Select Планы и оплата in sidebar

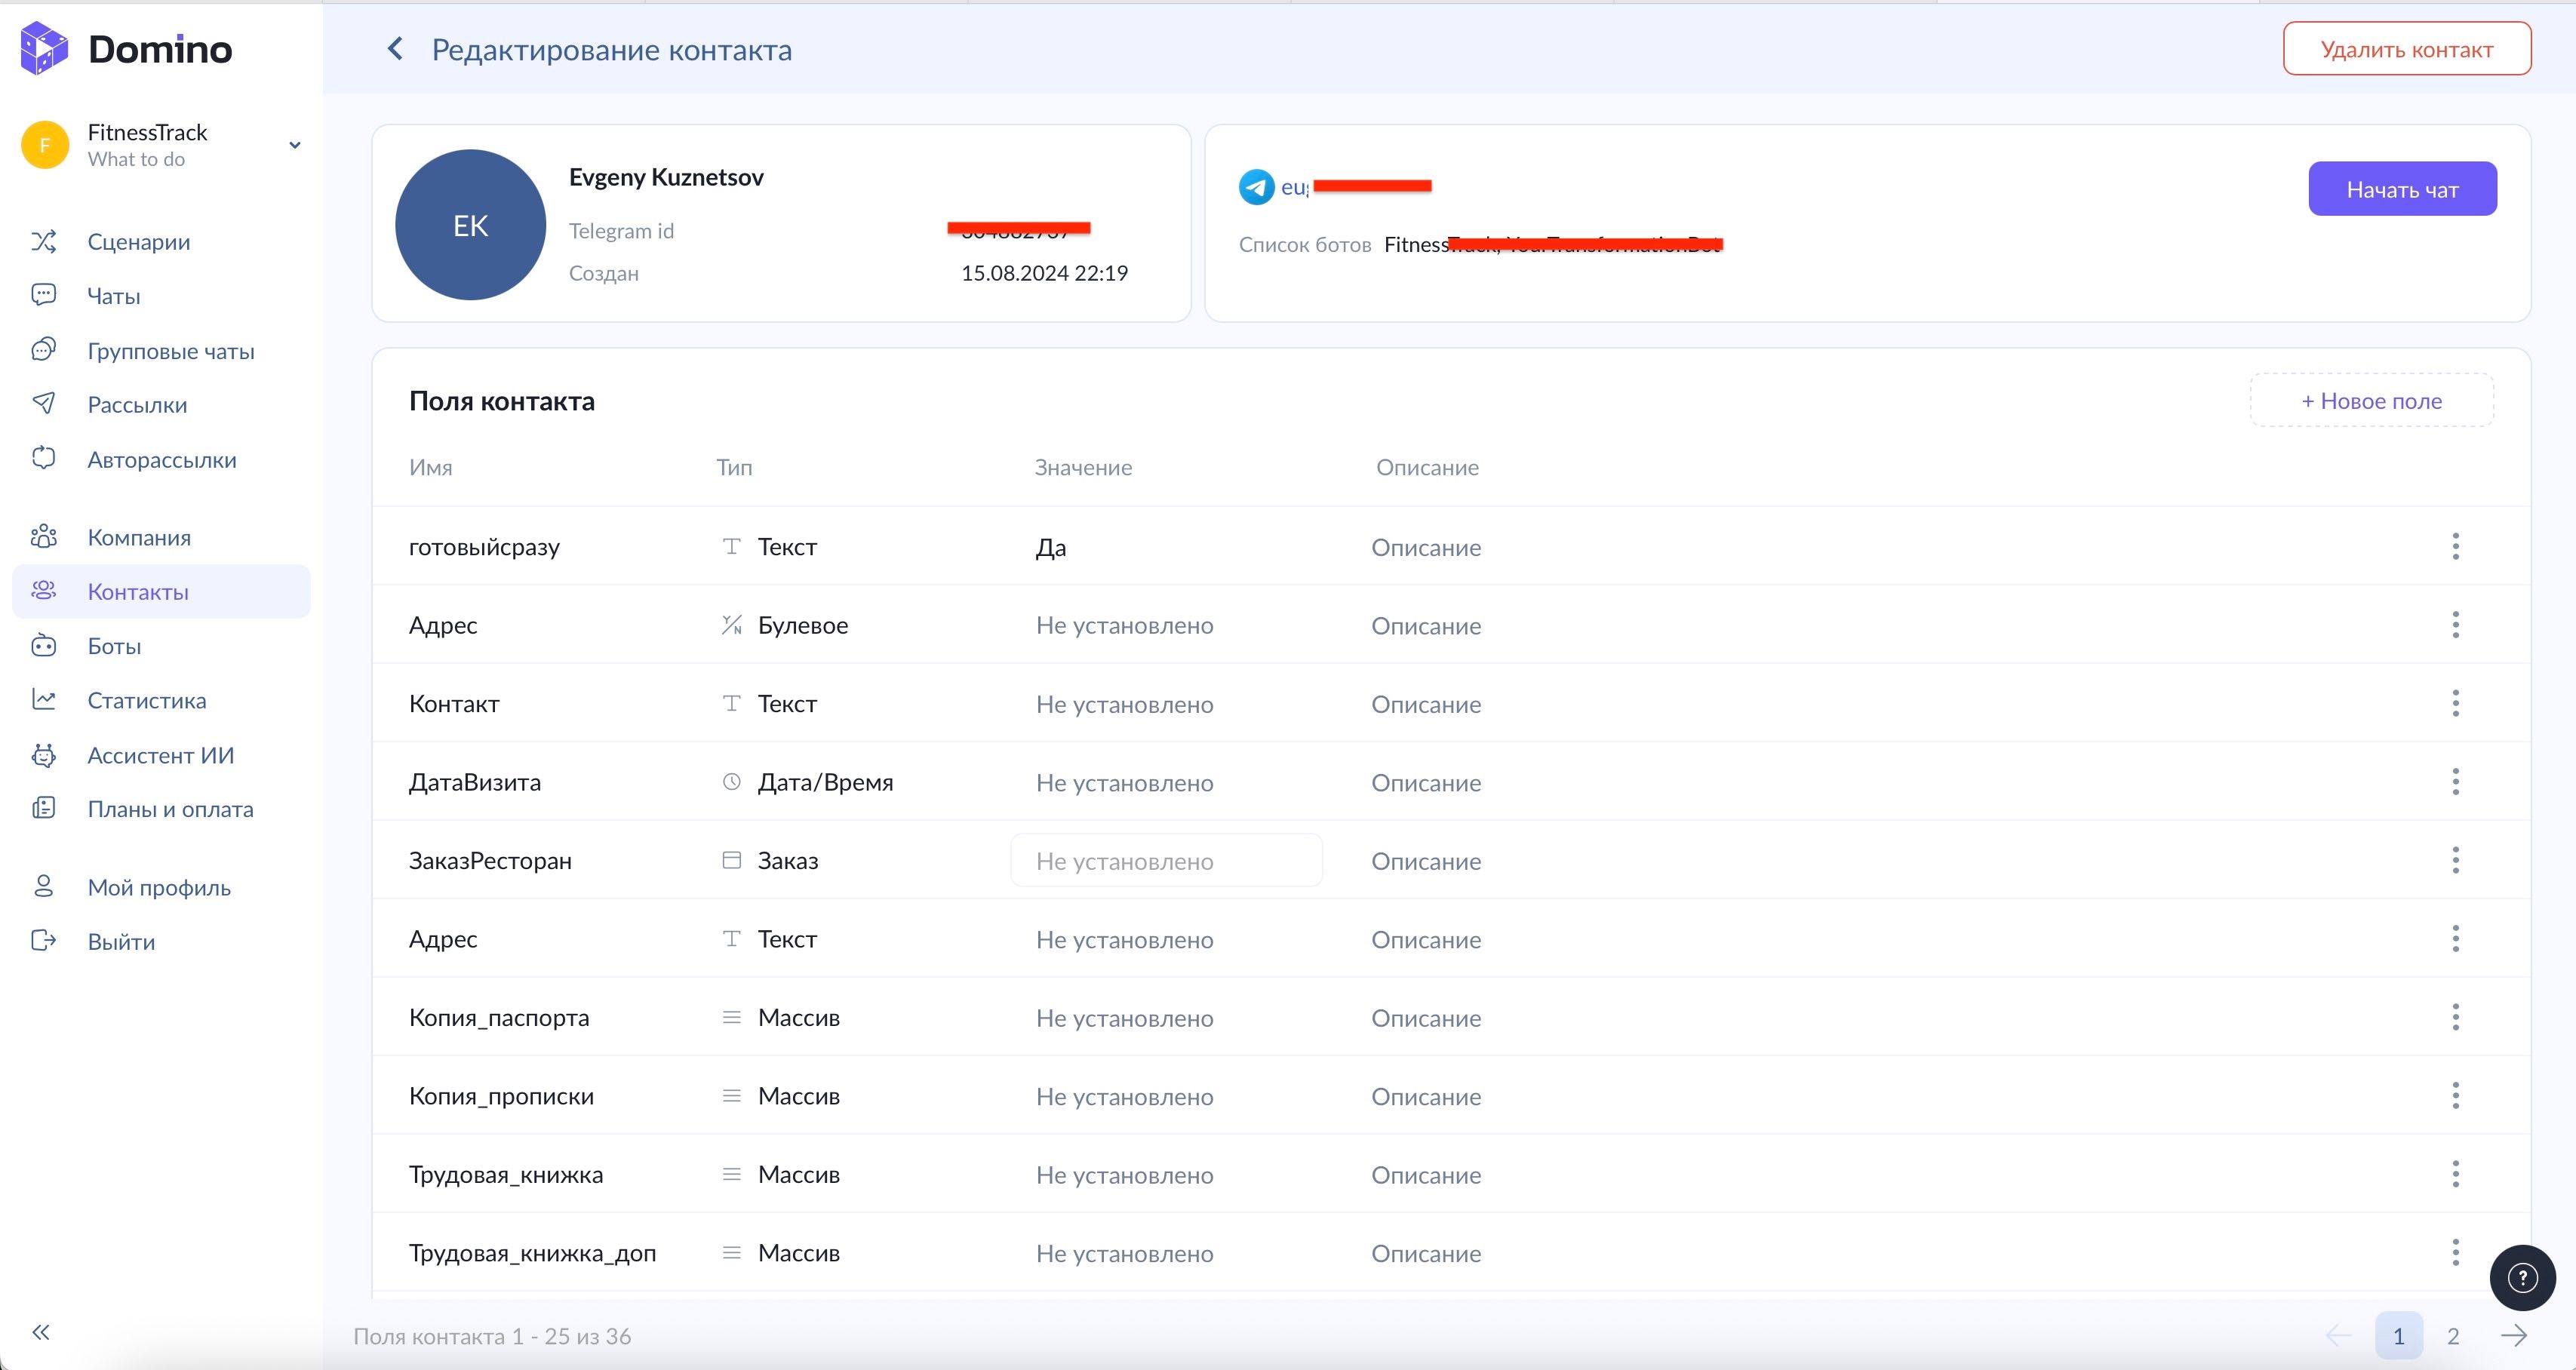170,809
